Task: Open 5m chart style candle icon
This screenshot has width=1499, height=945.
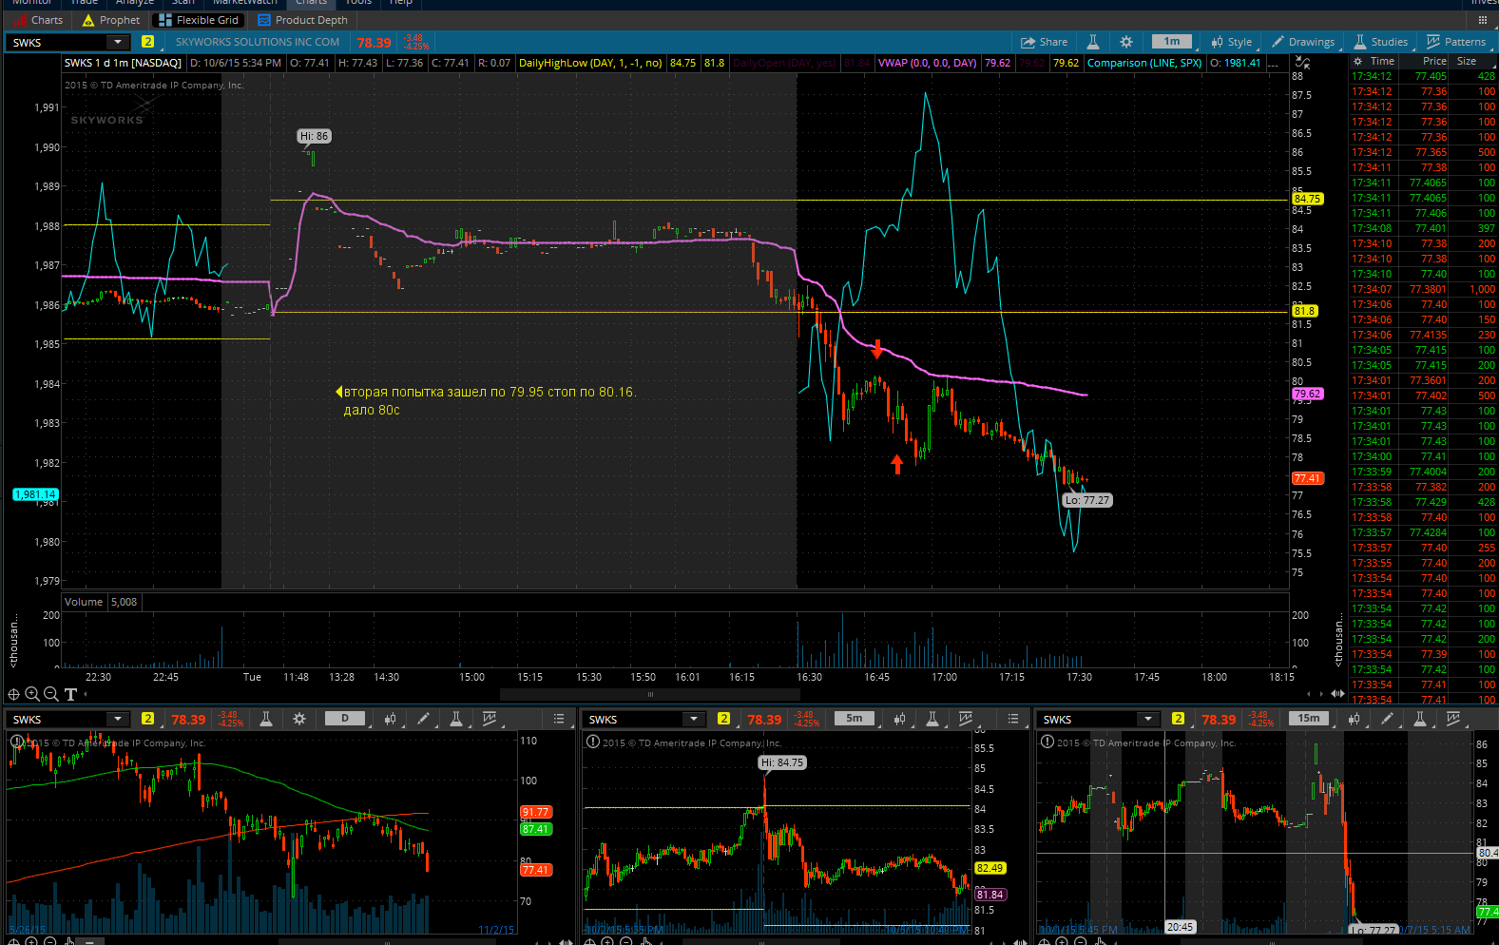Action: [899, 719]
